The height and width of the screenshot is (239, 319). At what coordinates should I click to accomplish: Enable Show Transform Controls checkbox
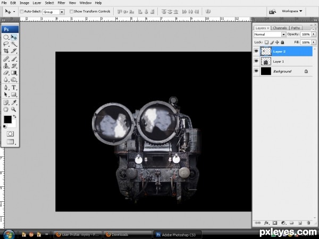[x=71, y=11]
